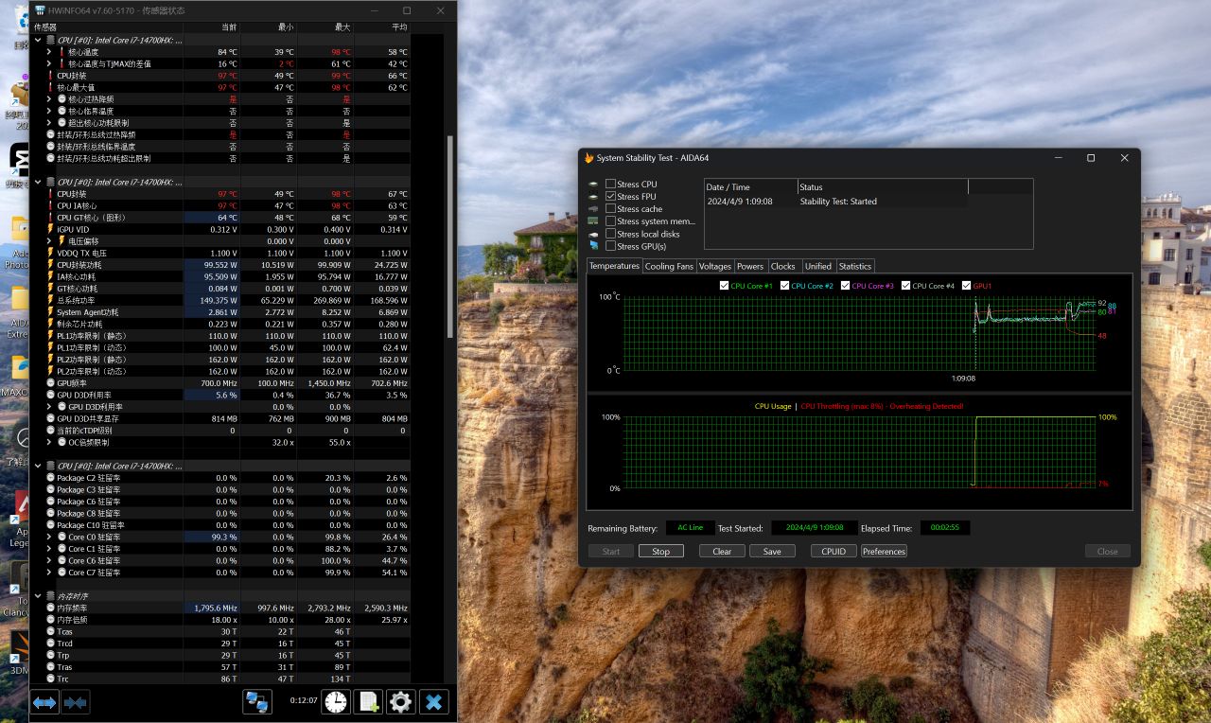Select the GPU频率 clock sensor icon
1211x723 pixels.
51,383
